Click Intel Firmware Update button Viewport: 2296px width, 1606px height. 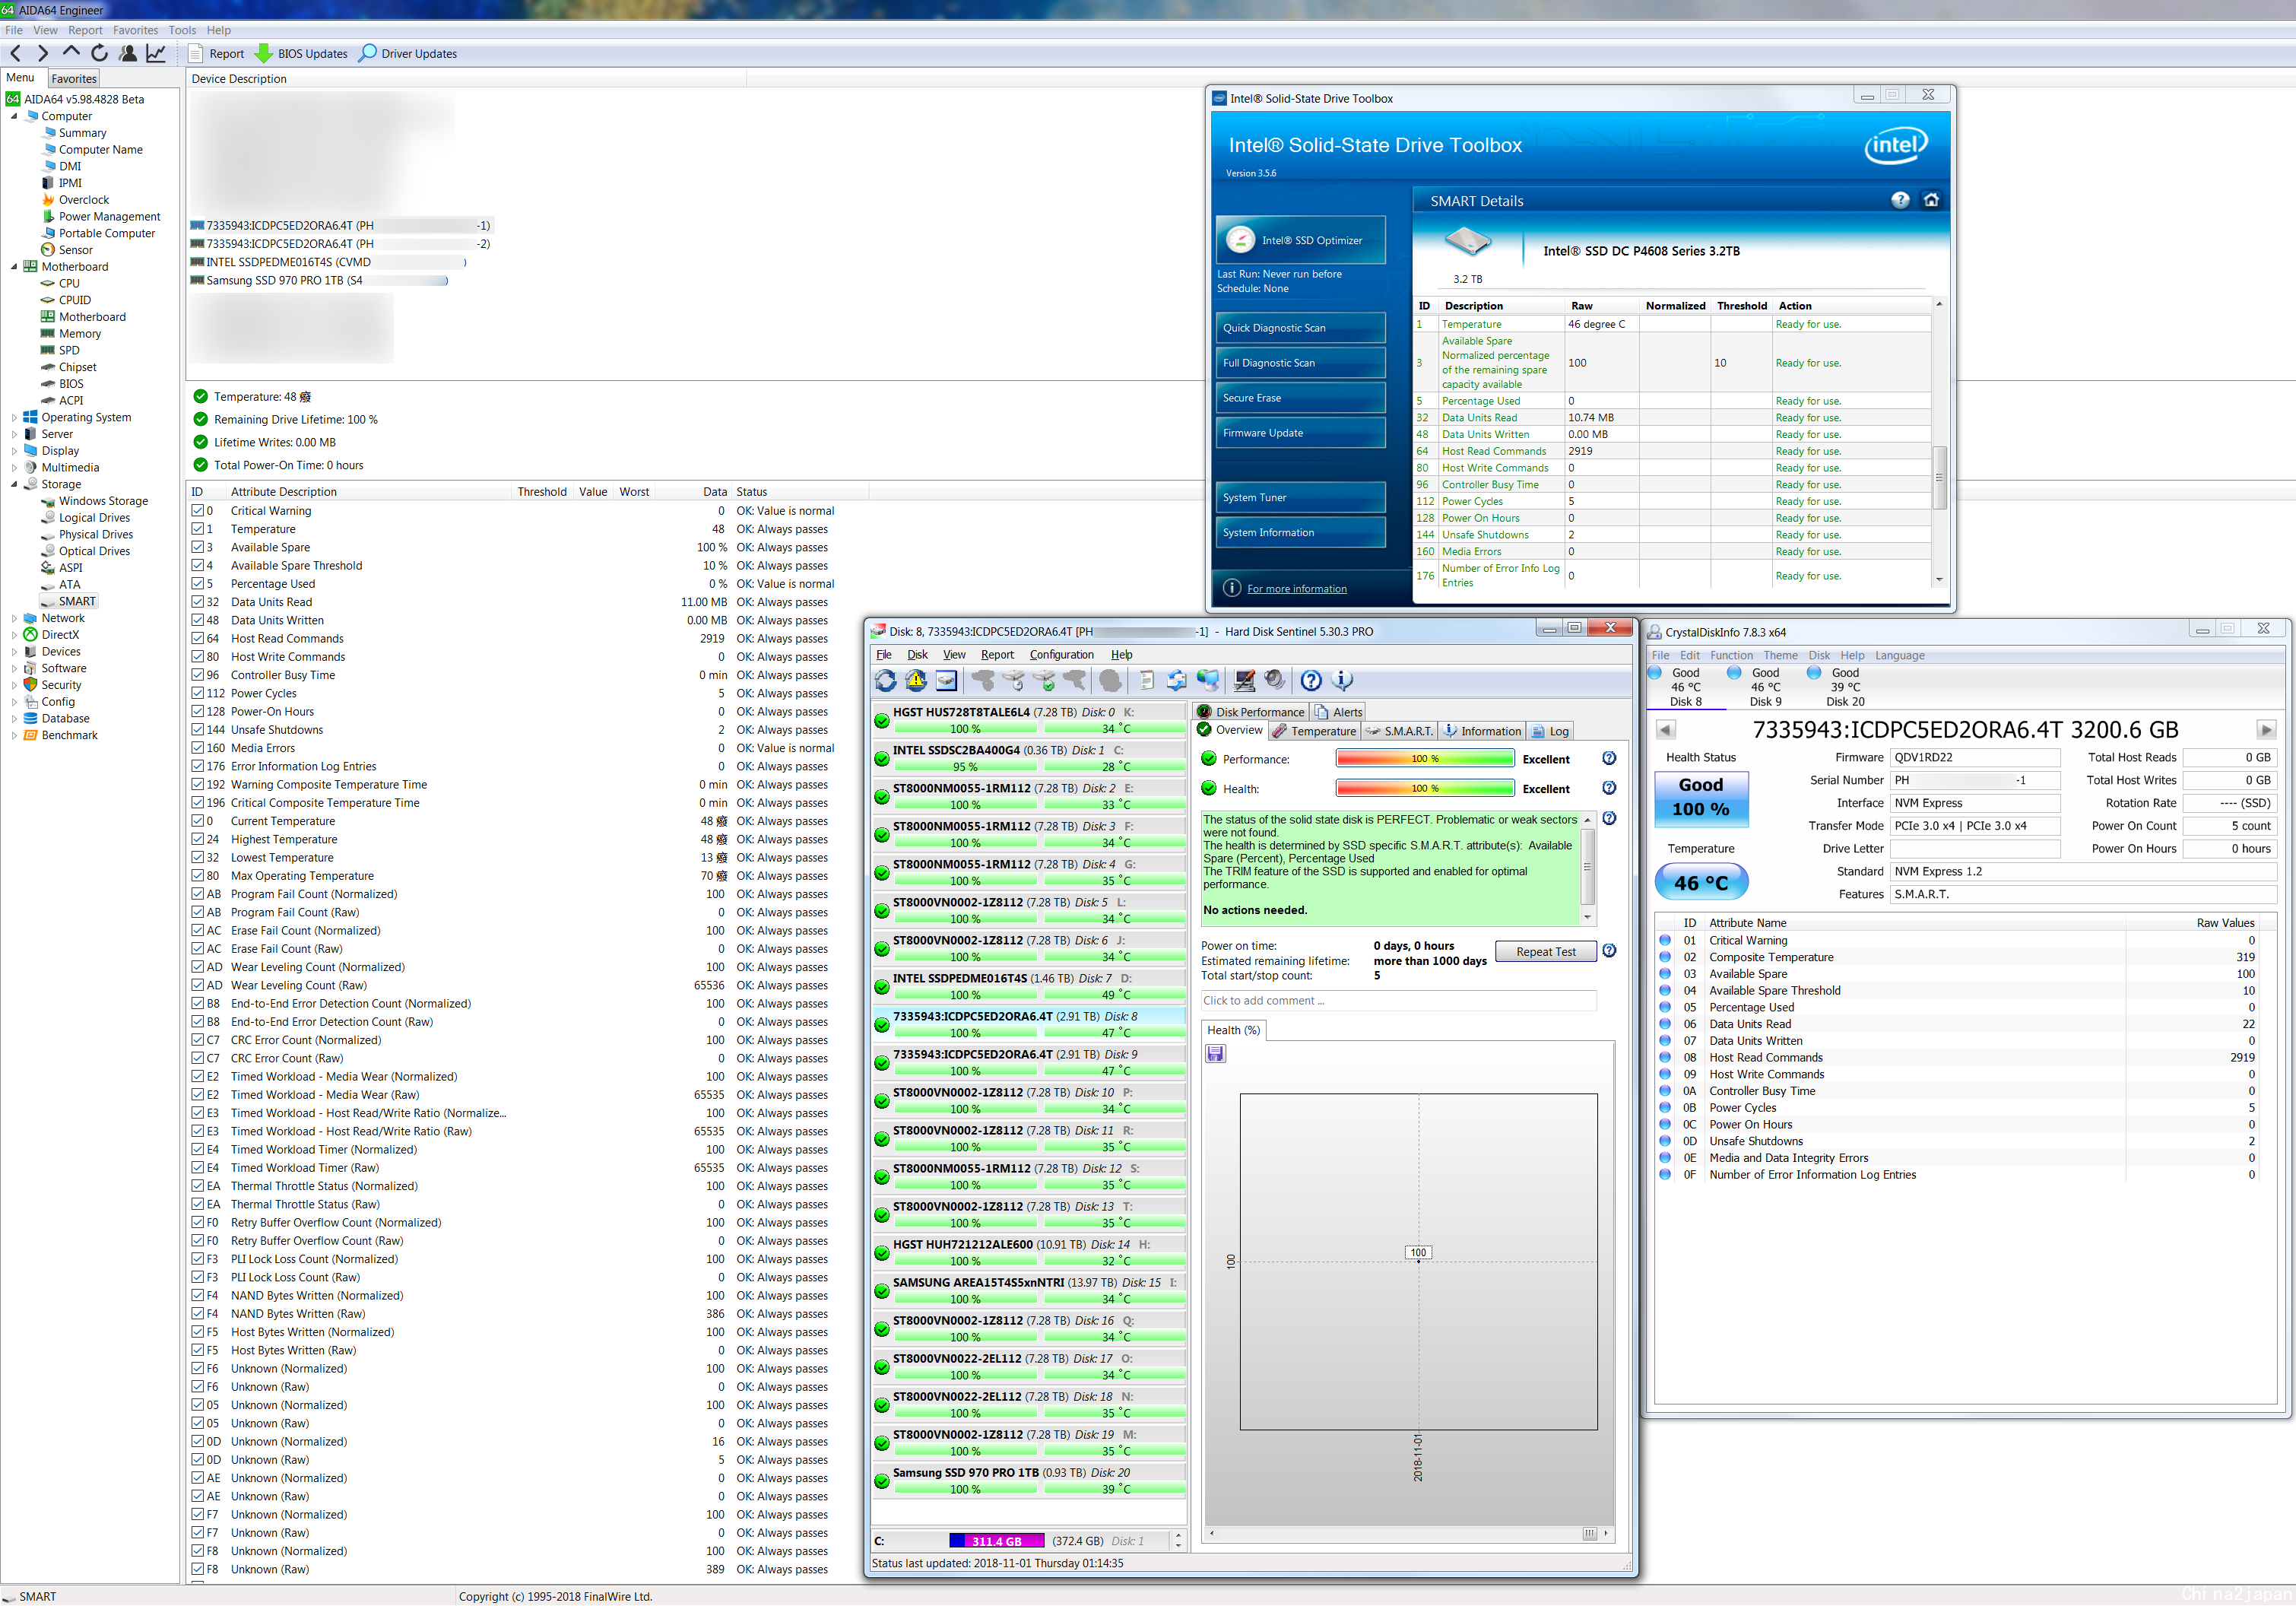point(1300,432)
